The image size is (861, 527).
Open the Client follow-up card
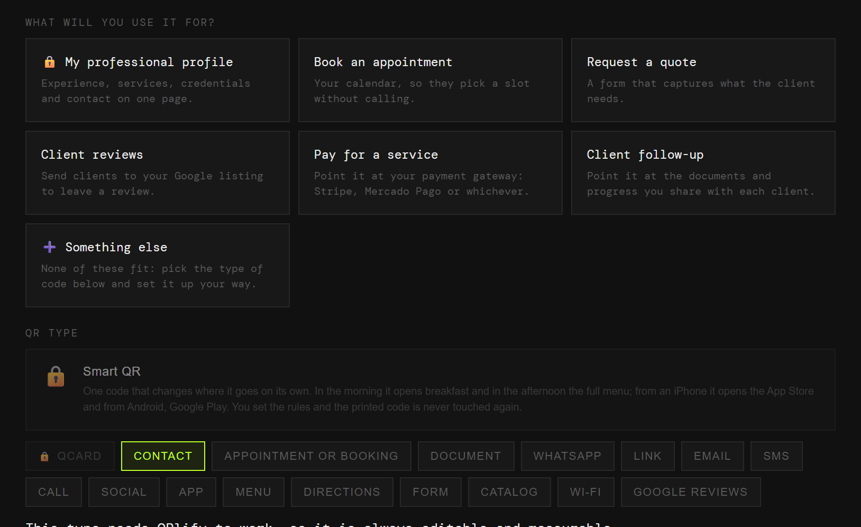click(703, 172)
